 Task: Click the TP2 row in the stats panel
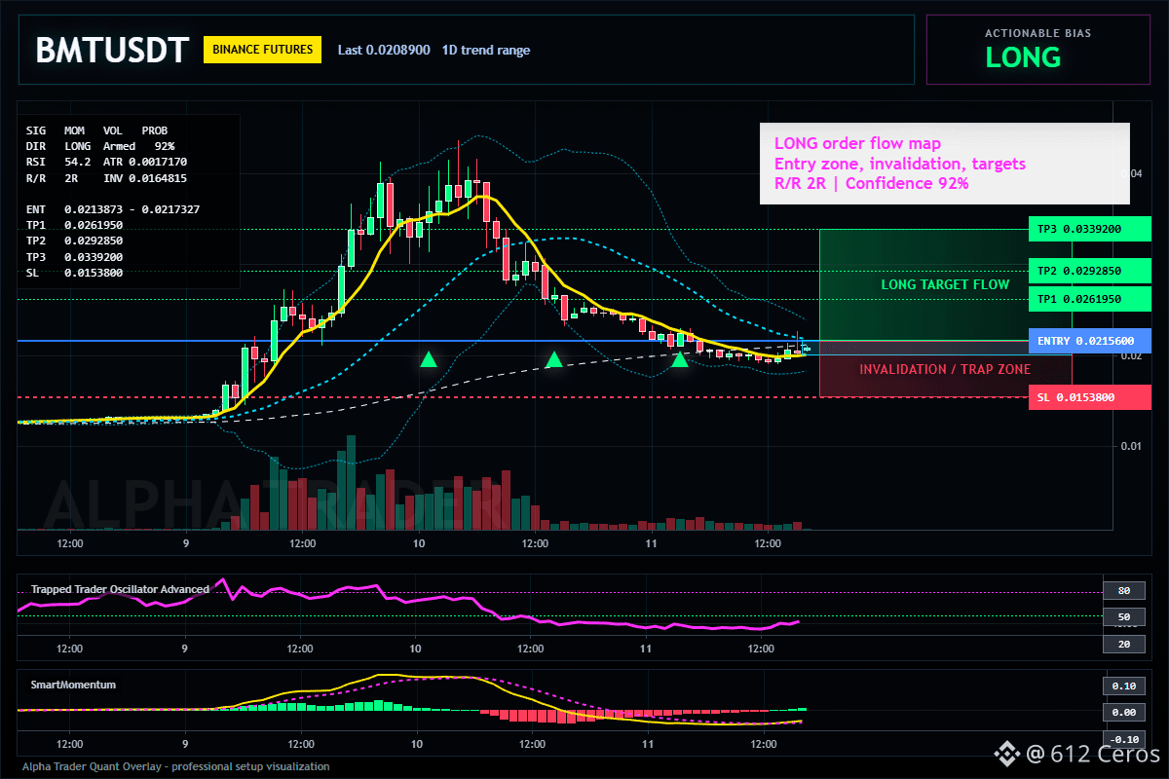(75, 241)
